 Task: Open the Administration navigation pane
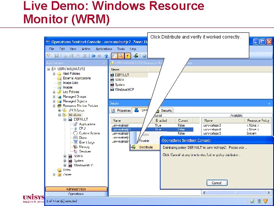pos(76,189)
